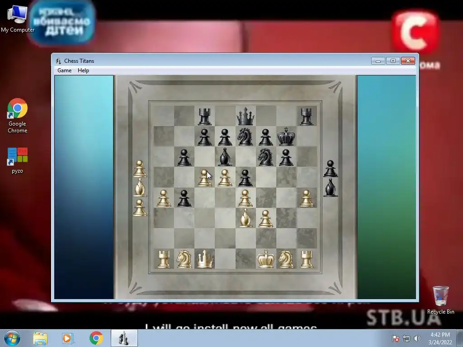This screenshot has width=463, height=347.
Task: Select the white bishop on the board
Action: point(246,218)
